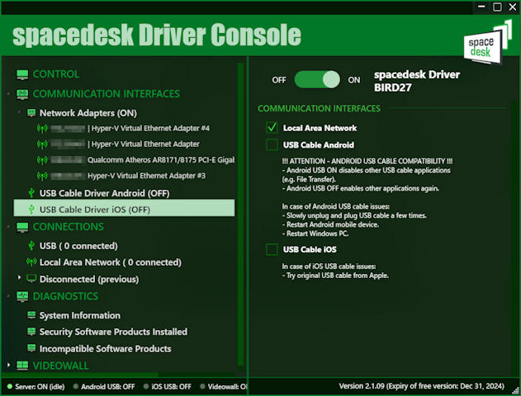Click antenna icon of Hyper-V Virtual Ethernet Adapter #3
Viewport: 521px width, 396px height.
(42, 176)
